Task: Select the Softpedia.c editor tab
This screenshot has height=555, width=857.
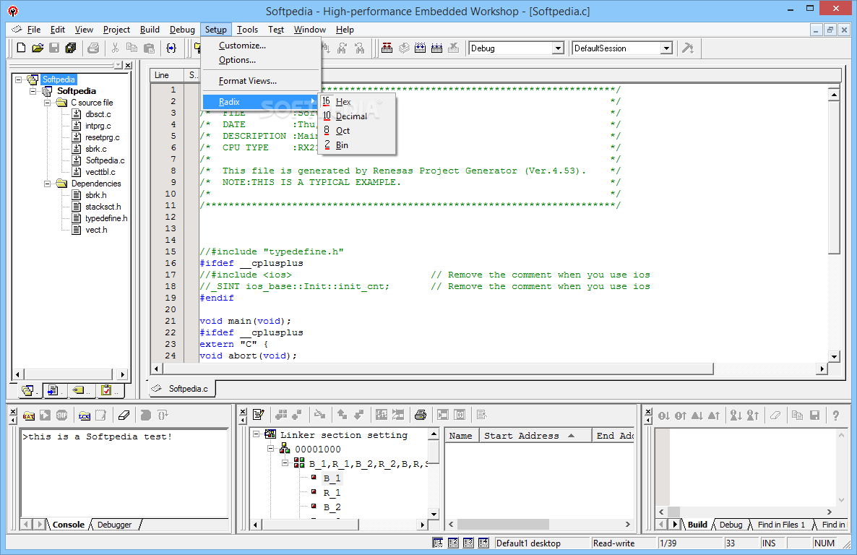Action: 183,388
